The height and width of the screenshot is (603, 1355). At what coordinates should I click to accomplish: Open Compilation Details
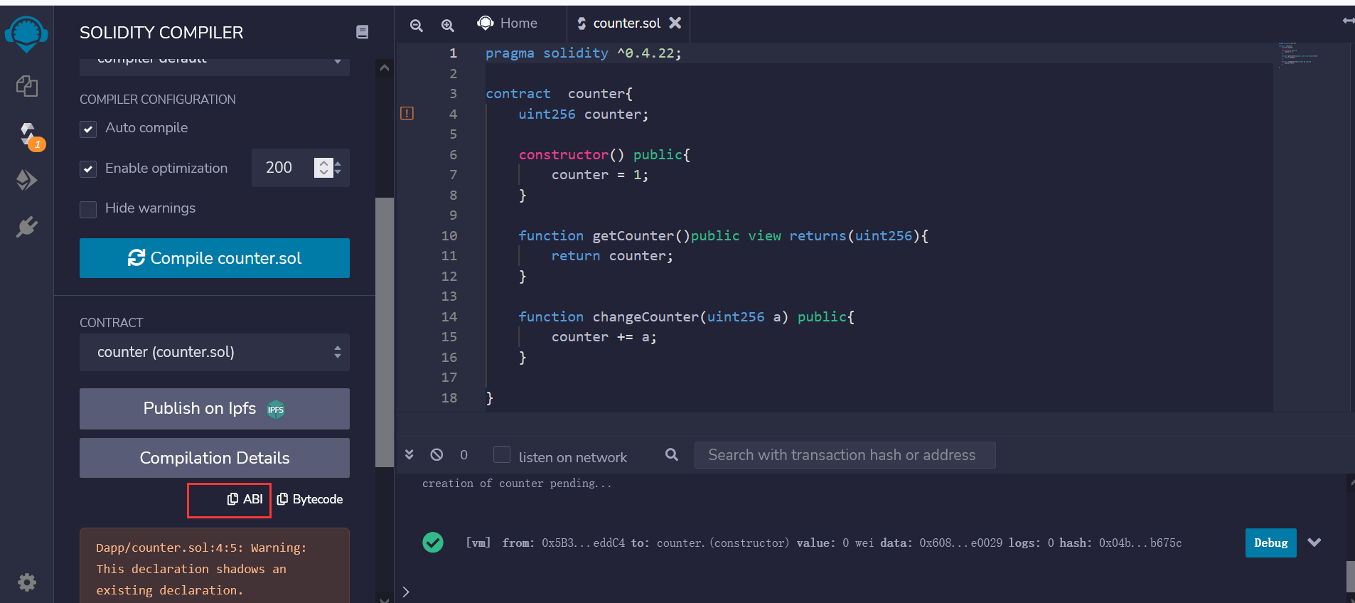215,458
